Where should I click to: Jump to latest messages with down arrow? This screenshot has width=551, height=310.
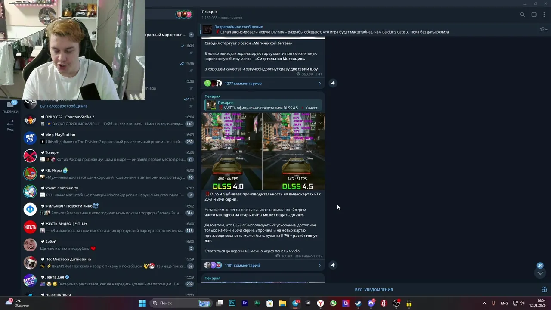point(540,273)
